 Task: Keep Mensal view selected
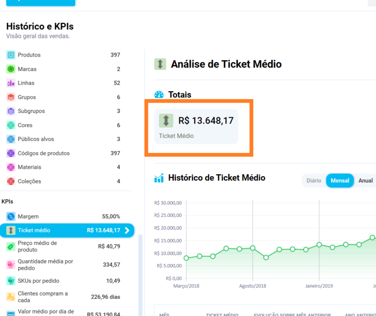click(x=340, y=180)
